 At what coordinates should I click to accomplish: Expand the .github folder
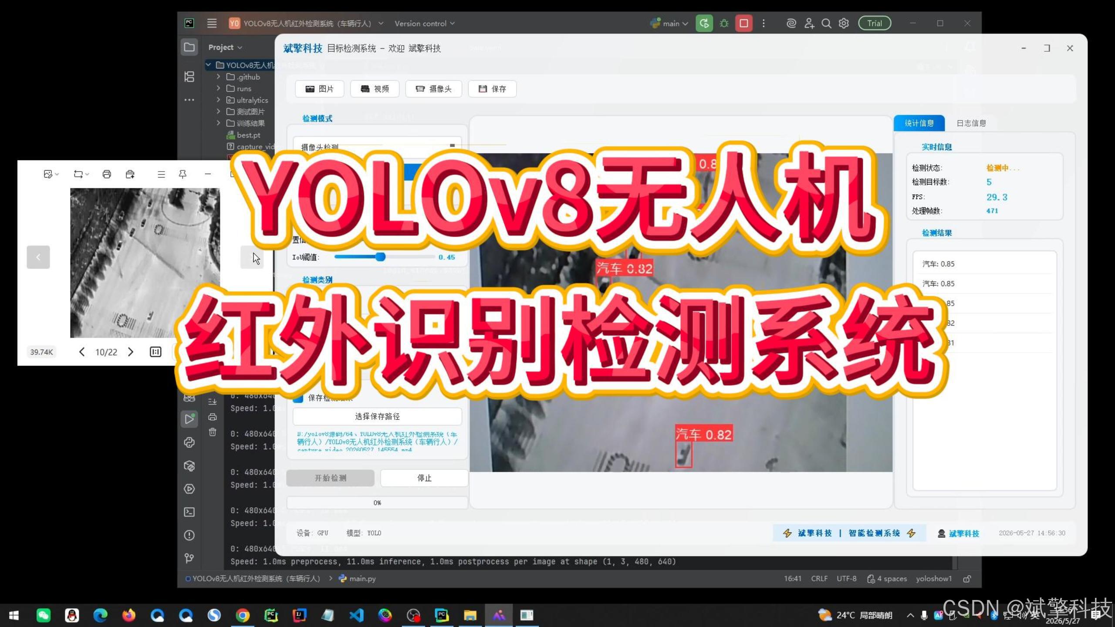point(218,76)
